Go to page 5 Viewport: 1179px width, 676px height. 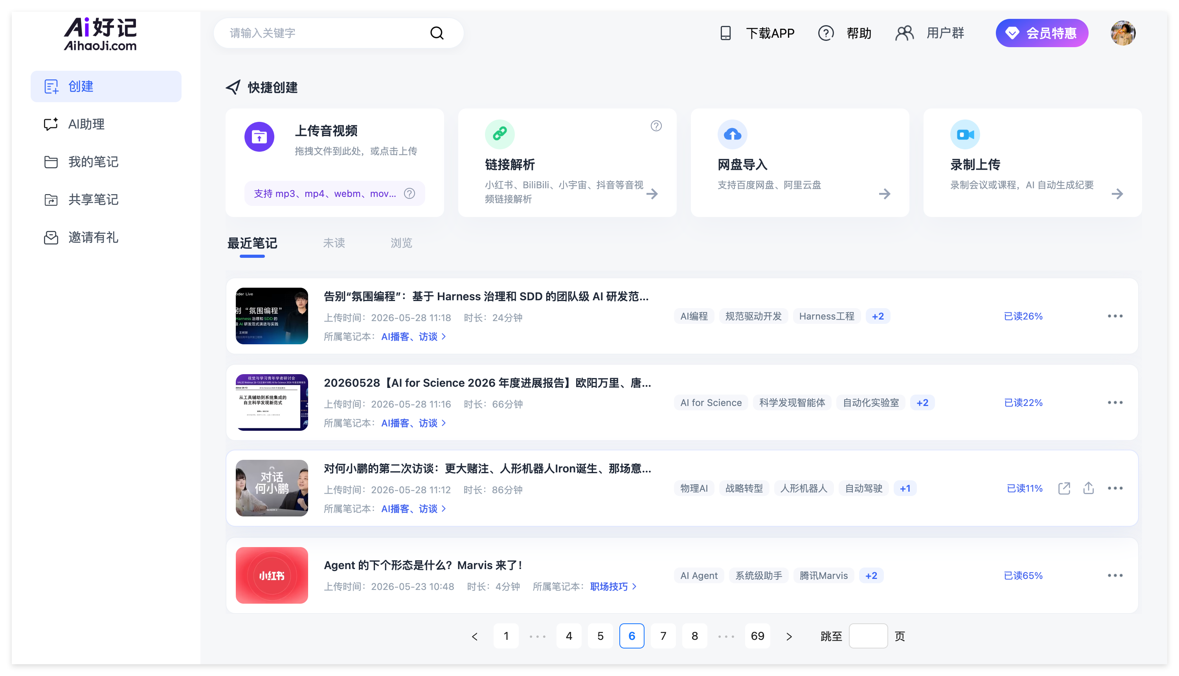(600, 636)
